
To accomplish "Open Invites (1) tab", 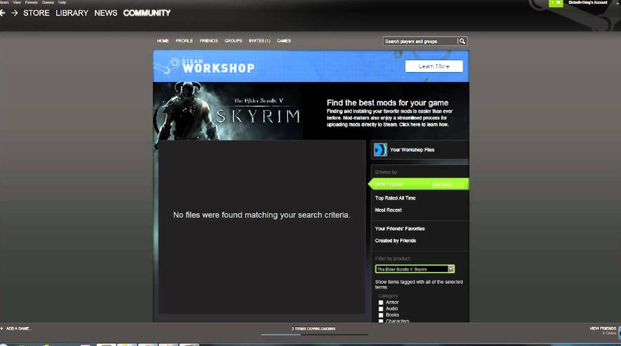I will (x=260, y=41).
